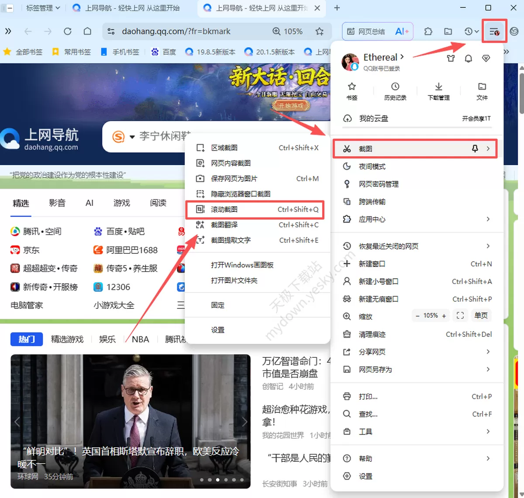Choose 隐藏浏览器窗口截图

click(258, 194)
